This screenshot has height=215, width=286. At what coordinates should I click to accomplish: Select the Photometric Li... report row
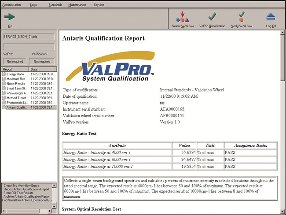click(x=29, y=103)
